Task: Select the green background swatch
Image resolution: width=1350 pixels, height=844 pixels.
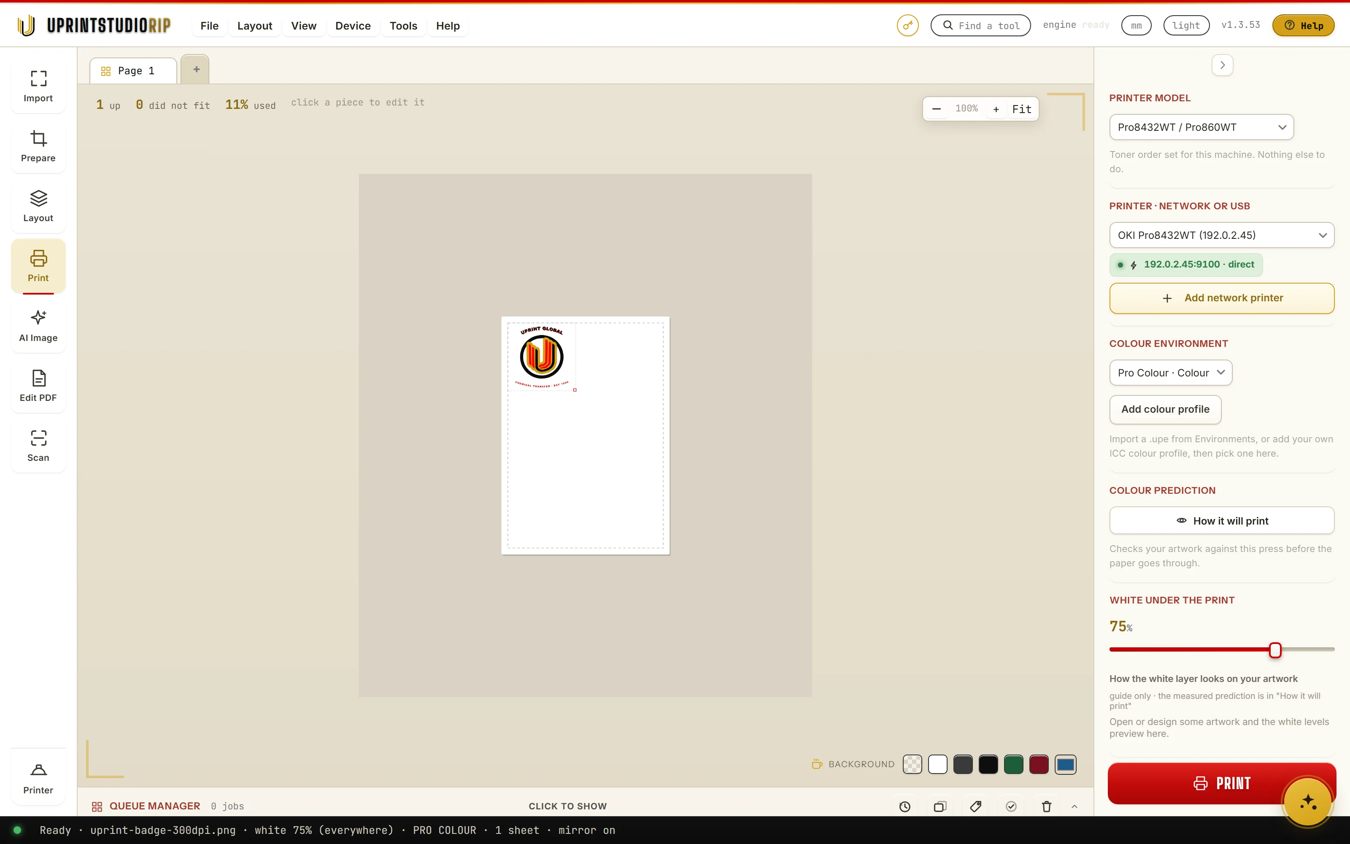Action: (x=1014, y=764)
